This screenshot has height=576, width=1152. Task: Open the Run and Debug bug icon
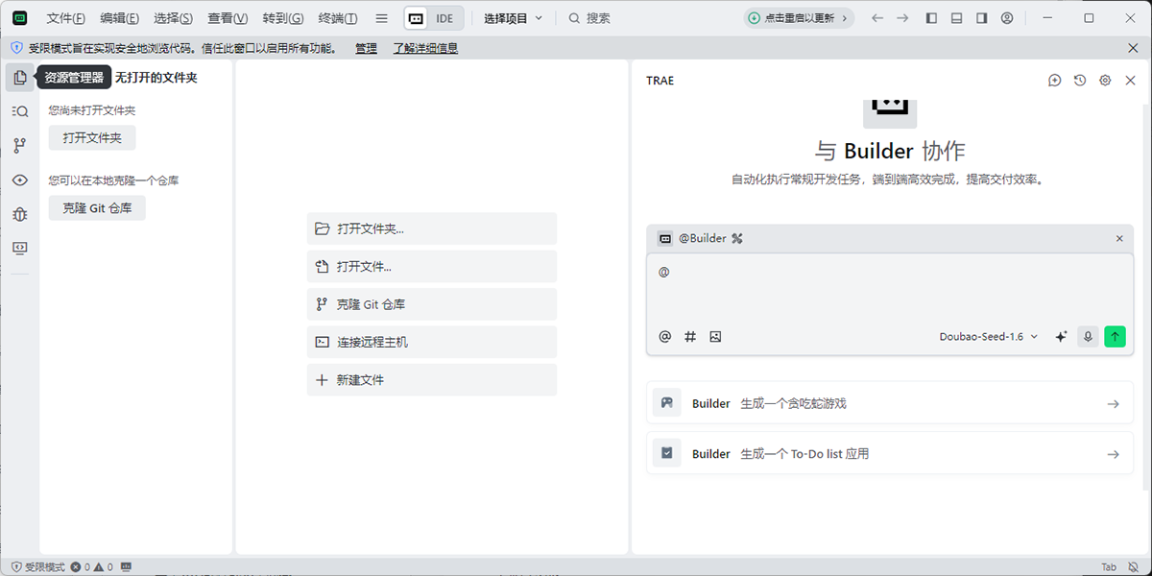click(x=20, y=214)
